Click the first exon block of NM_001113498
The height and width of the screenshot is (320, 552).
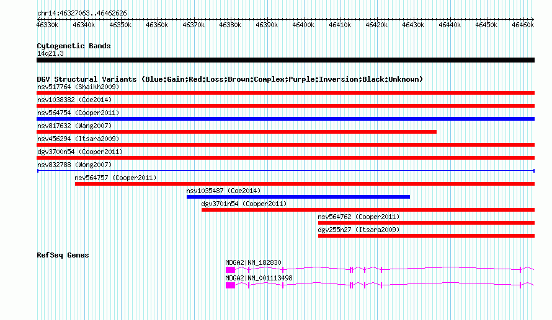230,285
